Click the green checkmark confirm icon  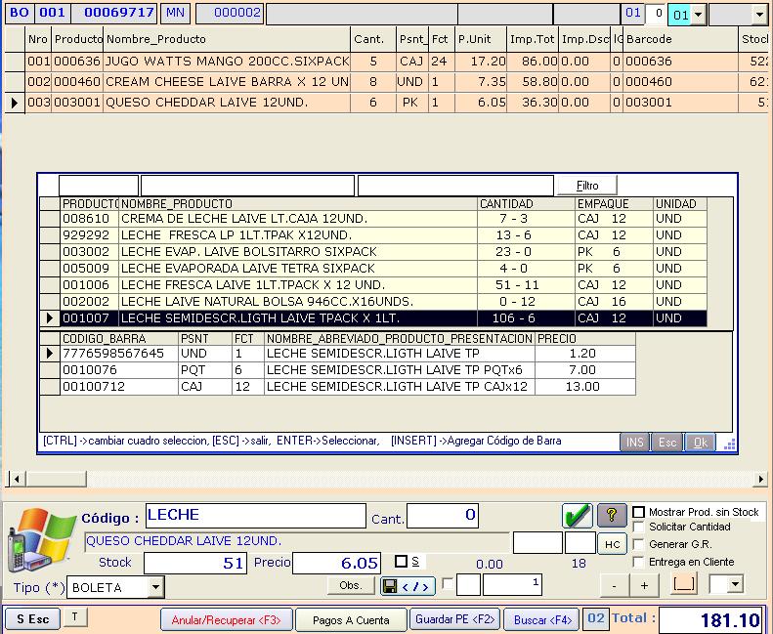pyautogui.click(x=577, y=515)
